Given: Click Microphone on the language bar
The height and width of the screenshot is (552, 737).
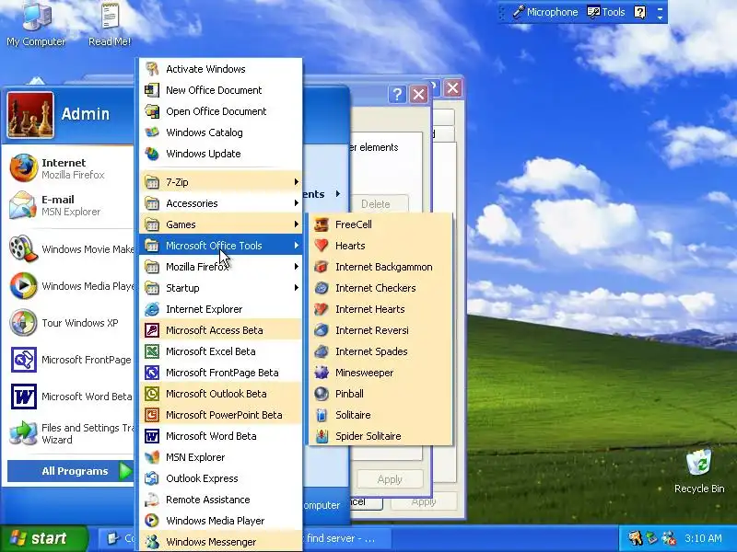Looking at the screenshot, I should coord(544,12).
